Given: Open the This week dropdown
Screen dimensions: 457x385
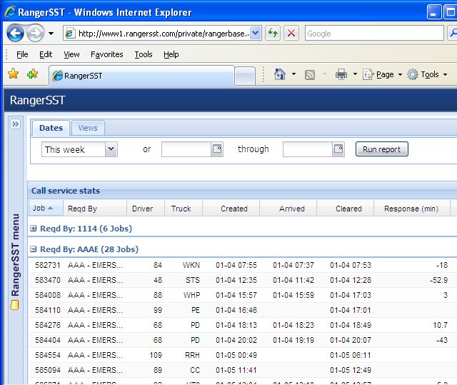Looking at the screenshot, I should (111, 149).
